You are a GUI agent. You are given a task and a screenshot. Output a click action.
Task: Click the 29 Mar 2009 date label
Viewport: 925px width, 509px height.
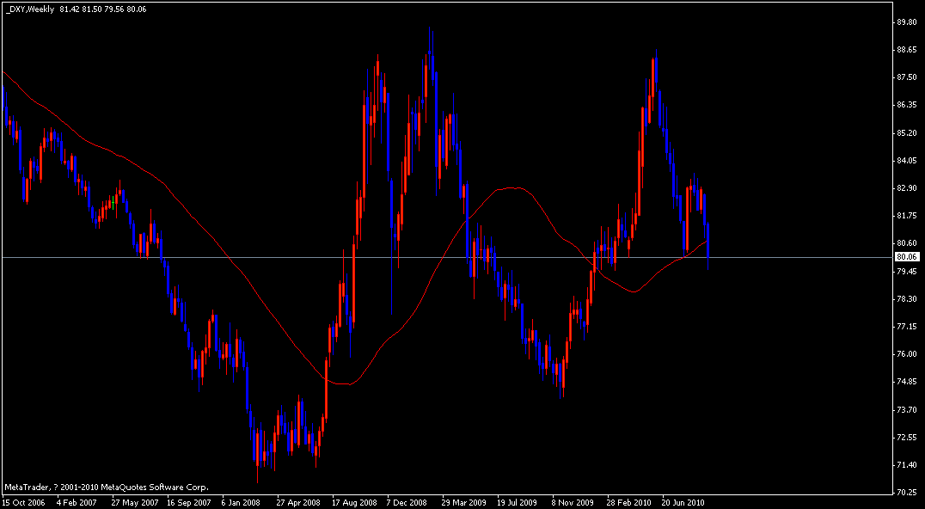click(x=462, y=502)
